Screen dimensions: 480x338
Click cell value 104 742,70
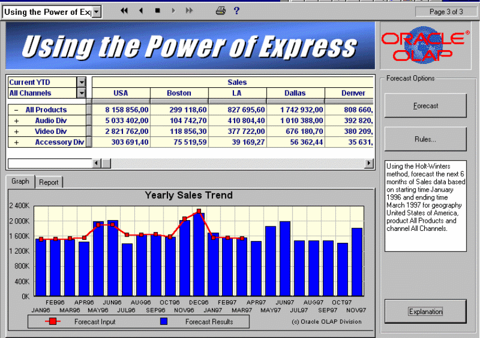tap(179, 120)
